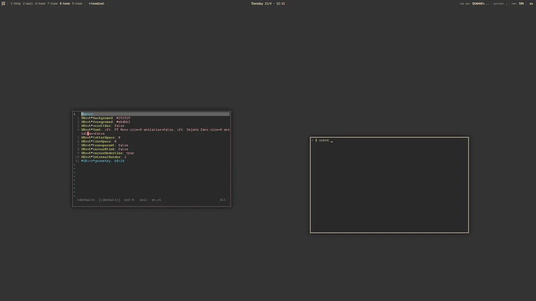This screenshot has width=536, height=301.
Task: Toggle the scrollBar false value to place cursor
Action: tap(120, 126)
